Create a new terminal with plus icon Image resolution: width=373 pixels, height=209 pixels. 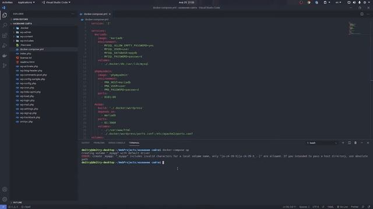pos(343,143)
